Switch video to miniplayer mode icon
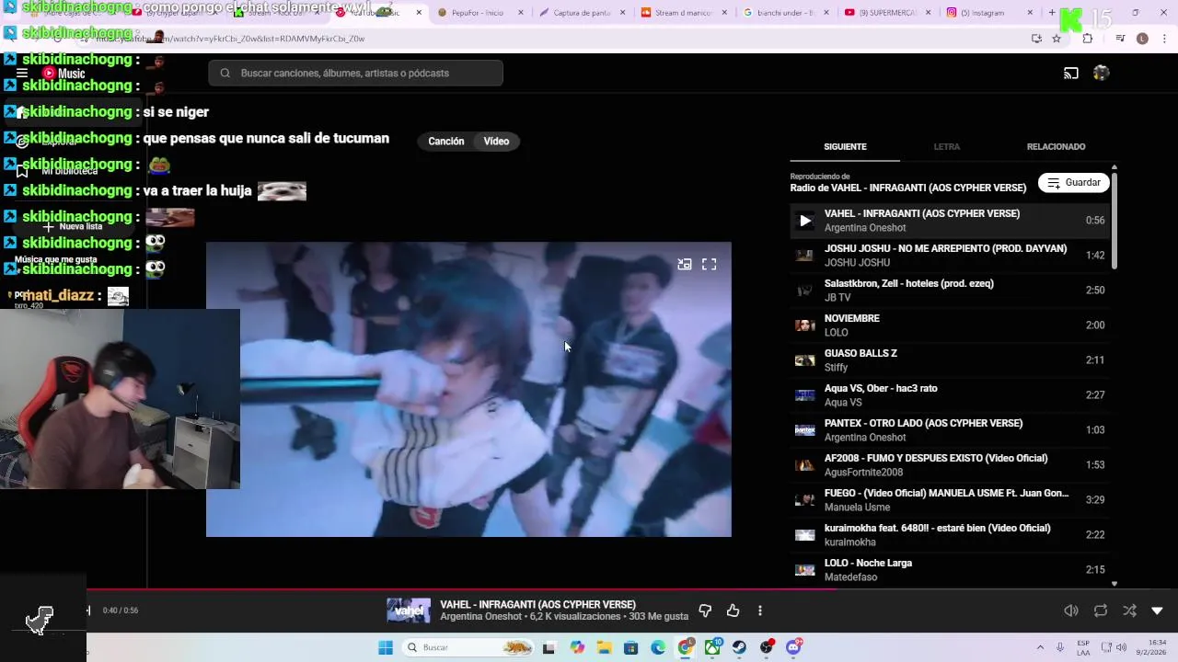Screen dimensions: 1178x662 tap(685, 264)
